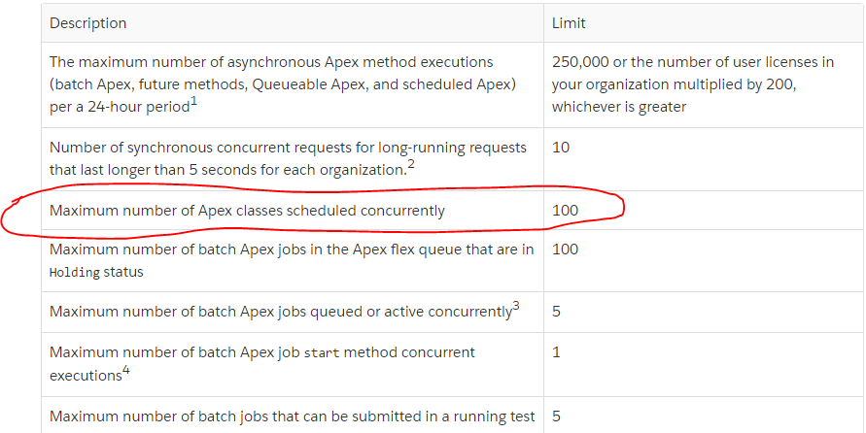This screenshot has width=866, height=433.
Task: Click the synchronous concurrent requests description text
Action: pyautogui.click(x=288, y=158)
